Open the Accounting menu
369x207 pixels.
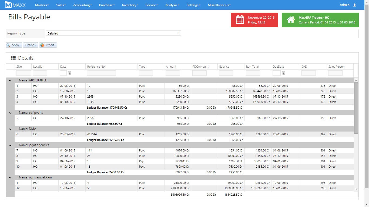(x=82, y=5)
